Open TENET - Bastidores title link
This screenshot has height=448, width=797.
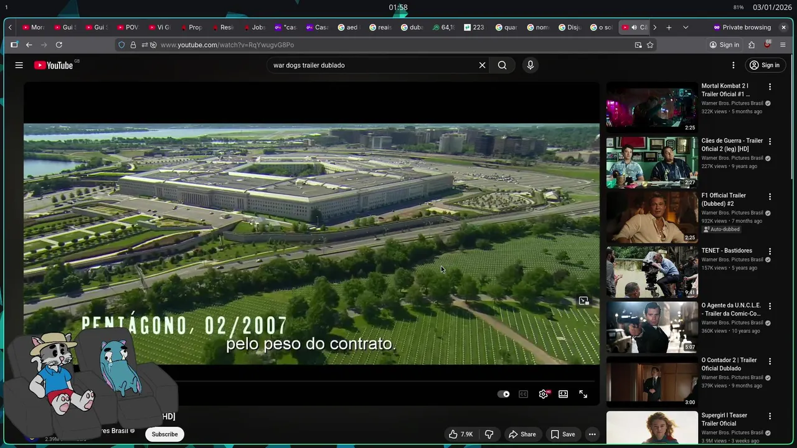point(727,251)
